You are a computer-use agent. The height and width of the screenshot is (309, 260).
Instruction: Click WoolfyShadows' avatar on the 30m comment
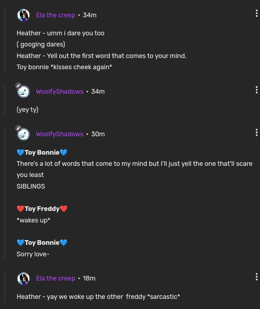click(x=23, y=134)
